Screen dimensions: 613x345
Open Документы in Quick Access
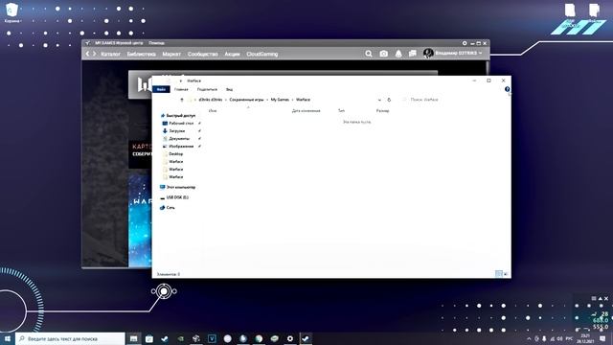click(x=179, y=138)
